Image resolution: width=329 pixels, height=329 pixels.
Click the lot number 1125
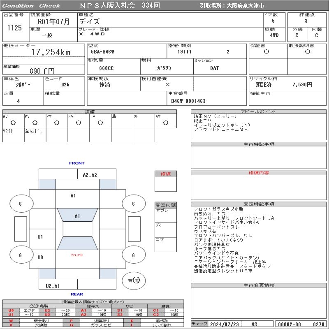[x=14, y=28]
